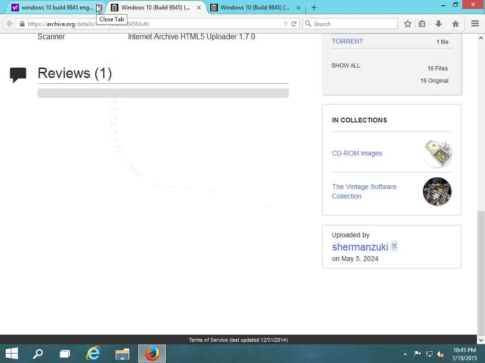Click the badge icon beside shermanzuki
The width and height of the screenshot is (485, 363).
click(395, 246)
